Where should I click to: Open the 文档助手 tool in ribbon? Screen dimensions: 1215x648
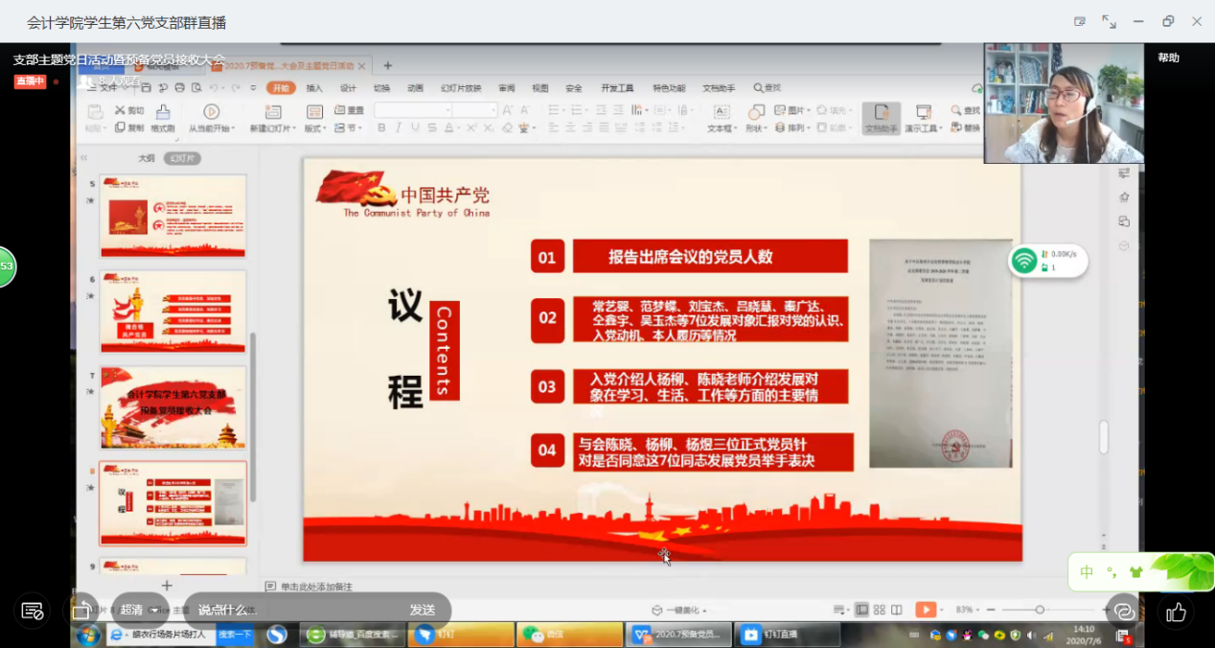pyautogui.click(x=881, y=118)
